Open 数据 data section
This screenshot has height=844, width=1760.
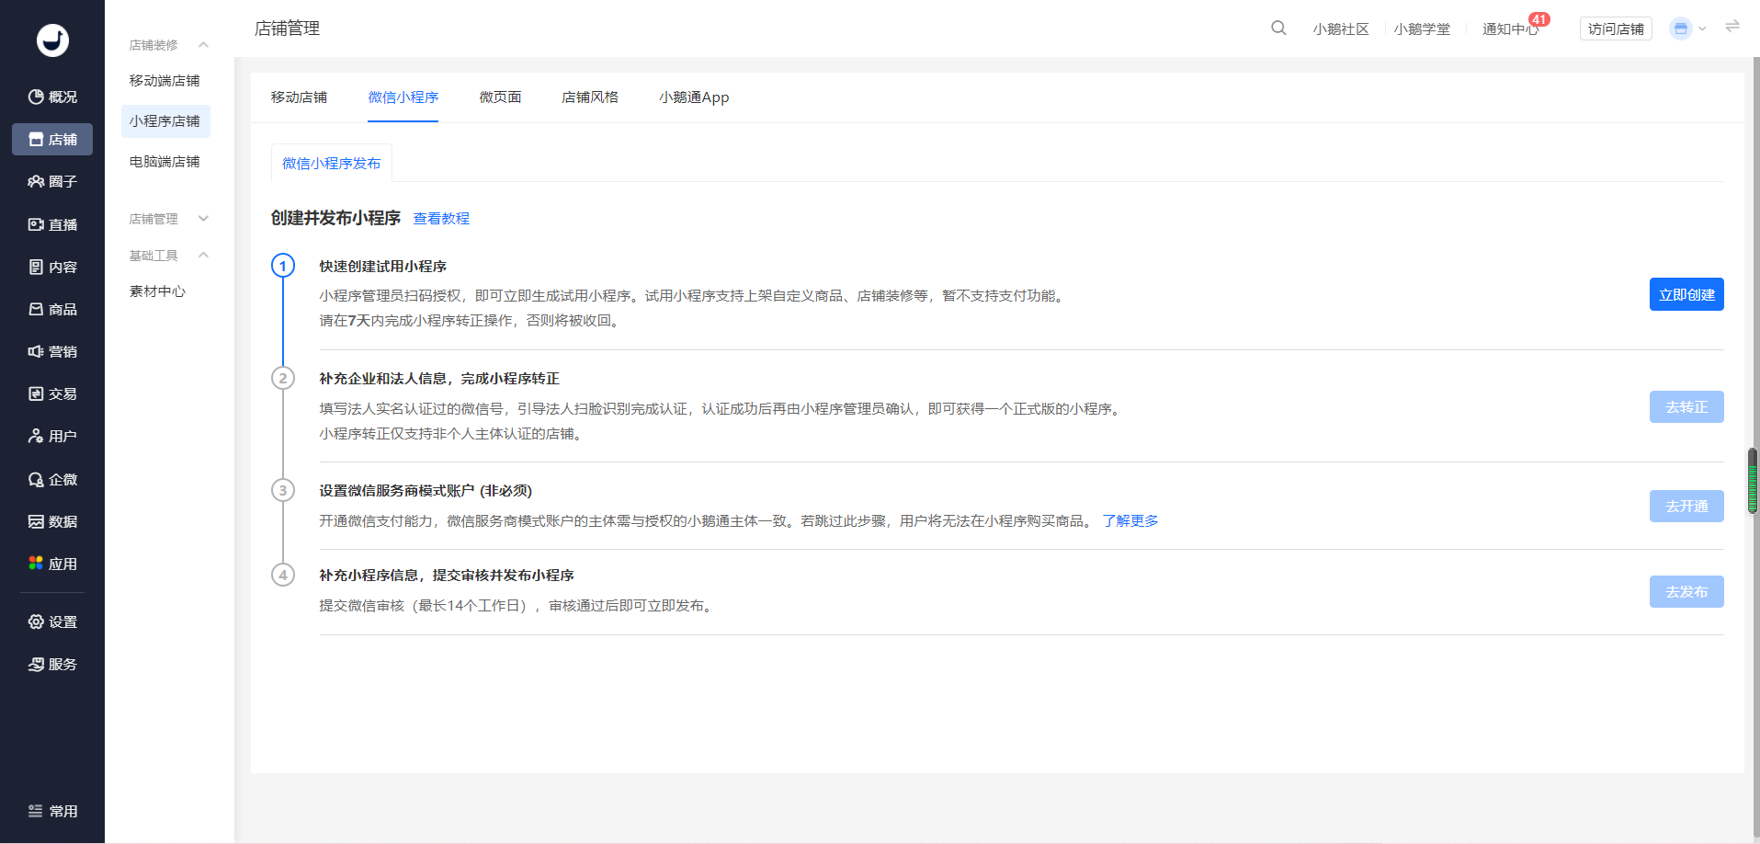coord(52,521)
